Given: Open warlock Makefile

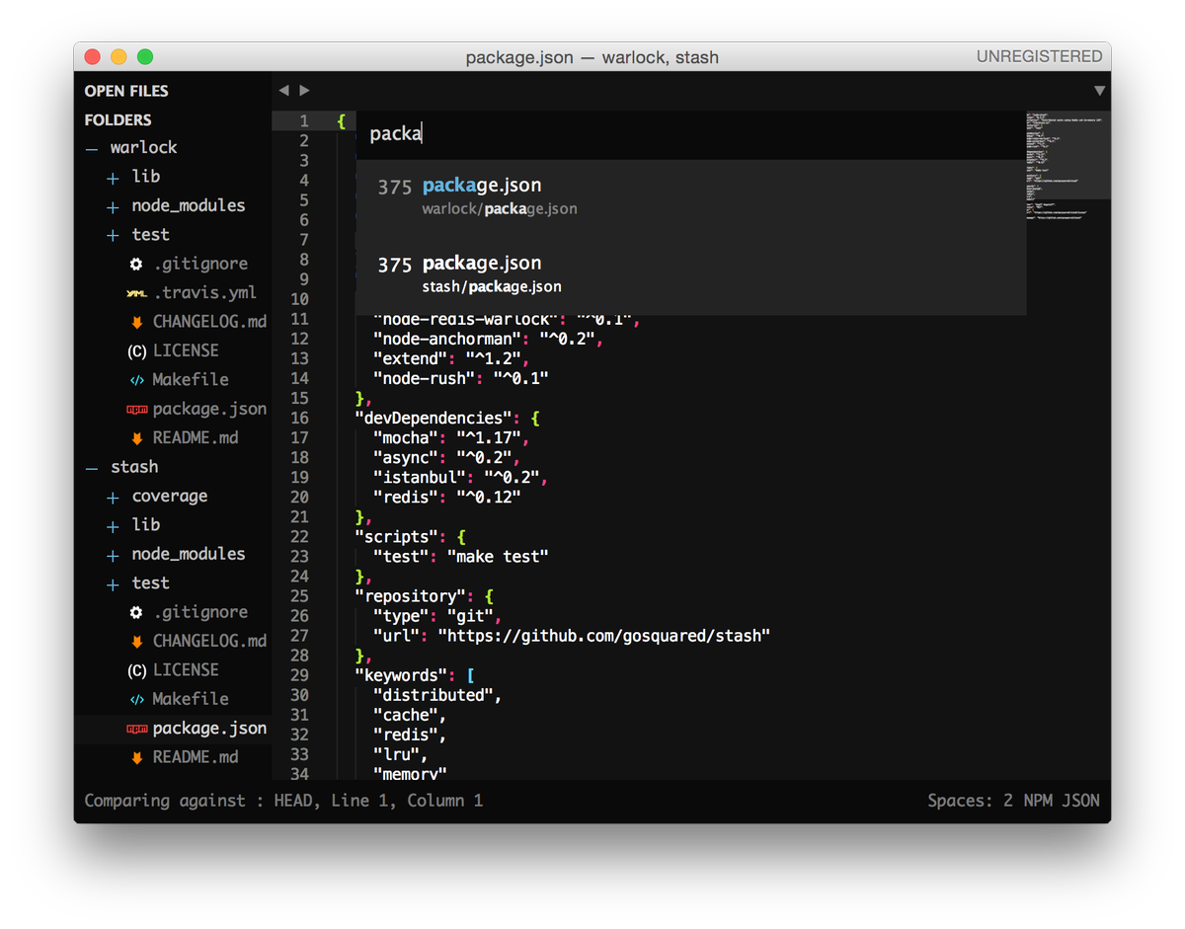Looking at the screenshot, I should click(191, 380).
